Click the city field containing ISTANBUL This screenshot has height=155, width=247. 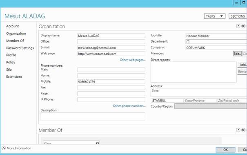pyautogui.click(x=167, y=100)
